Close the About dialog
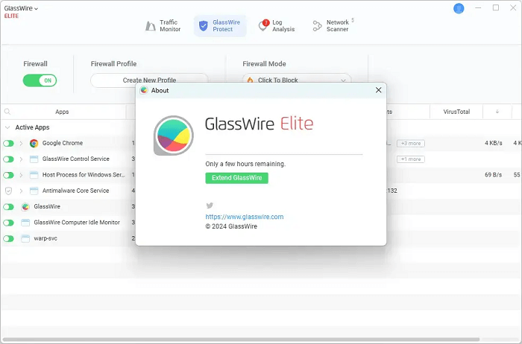 [x=378, y=90]
